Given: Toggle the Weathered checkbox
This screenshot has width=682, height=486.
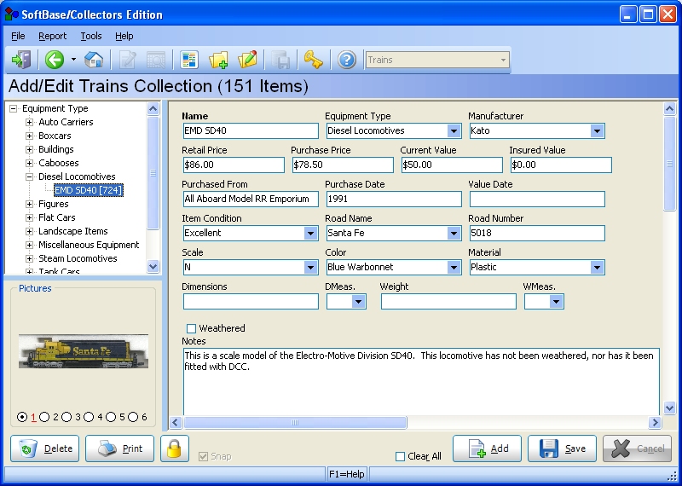Looking at the screenshot, I should pos(191,328).
